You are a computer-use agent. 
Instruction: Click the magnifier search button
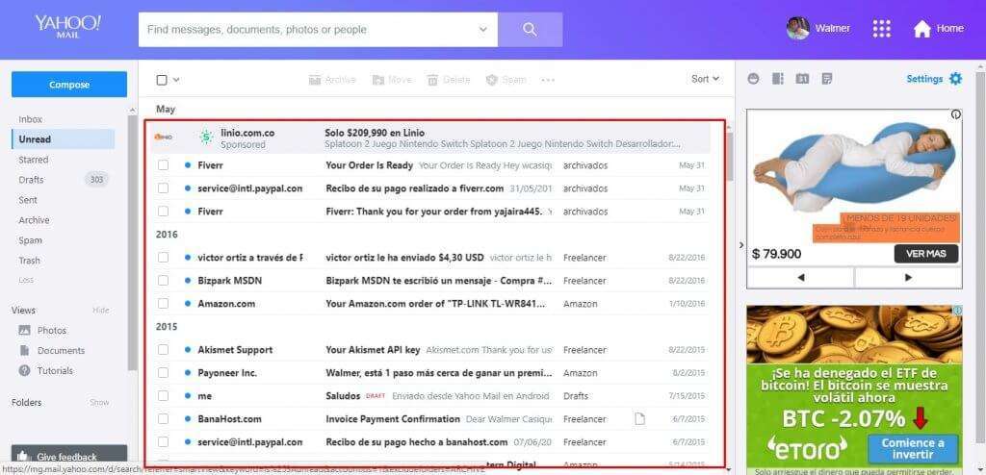pos(531,30)
